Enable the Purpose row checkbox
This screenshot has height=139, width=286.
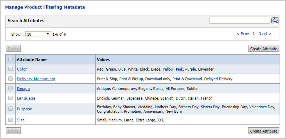coord(11,109)
